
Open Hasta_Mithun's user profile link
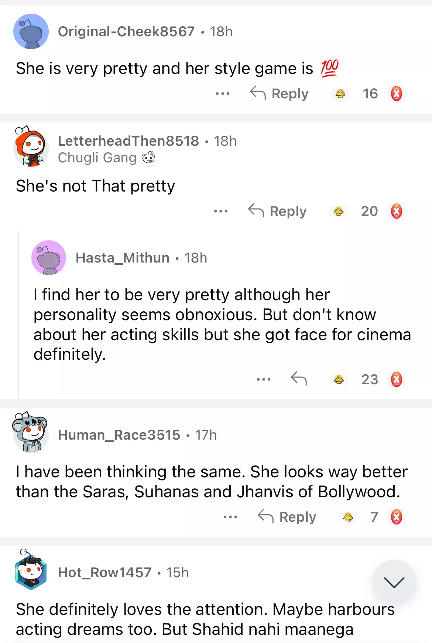coord(122,258)
